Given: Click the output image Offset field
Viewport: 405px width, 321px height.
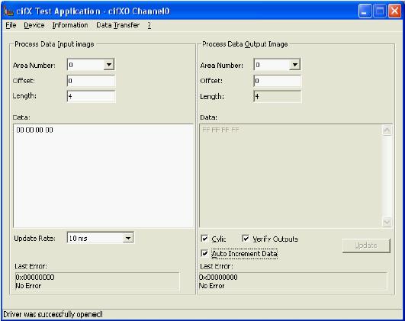Looking at the screenshot, I should [x=278, y=81].
